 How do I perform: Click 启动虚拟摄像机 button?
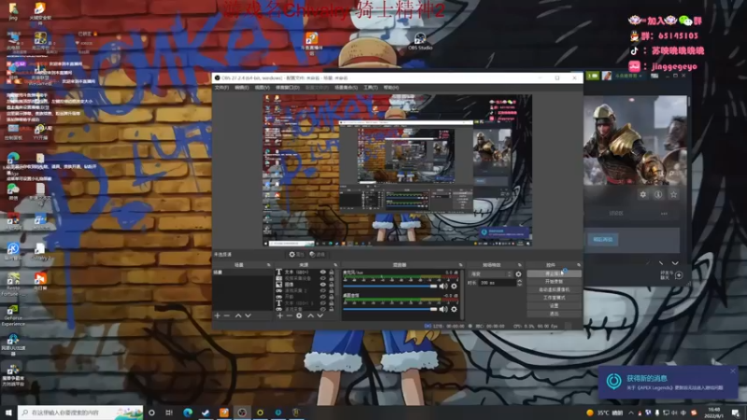point(554,289)
